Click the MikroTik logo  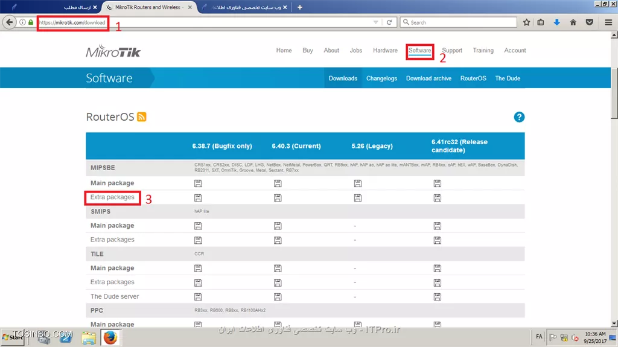click(x=113, y=51)
